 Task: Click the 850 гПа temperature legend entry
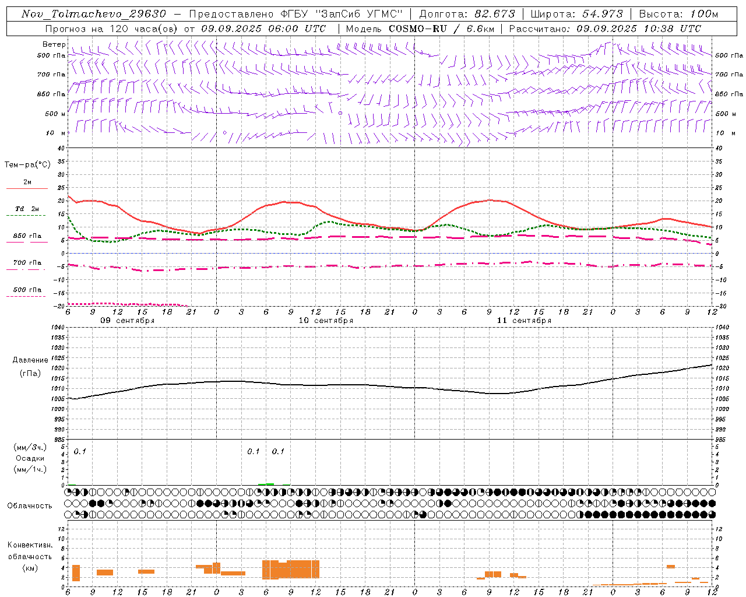click(x=27, y=236)
